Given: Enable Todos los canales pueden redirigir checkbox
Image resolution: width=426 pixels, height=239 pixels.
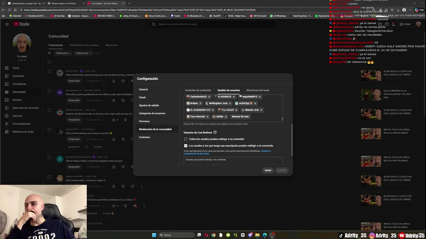Looking at the screenshot, I should (186, 139).
